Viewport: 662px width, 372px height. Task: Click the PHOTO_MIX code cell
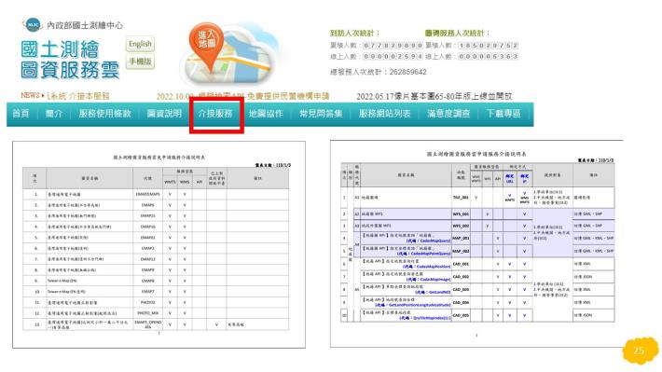coord(147,313)
